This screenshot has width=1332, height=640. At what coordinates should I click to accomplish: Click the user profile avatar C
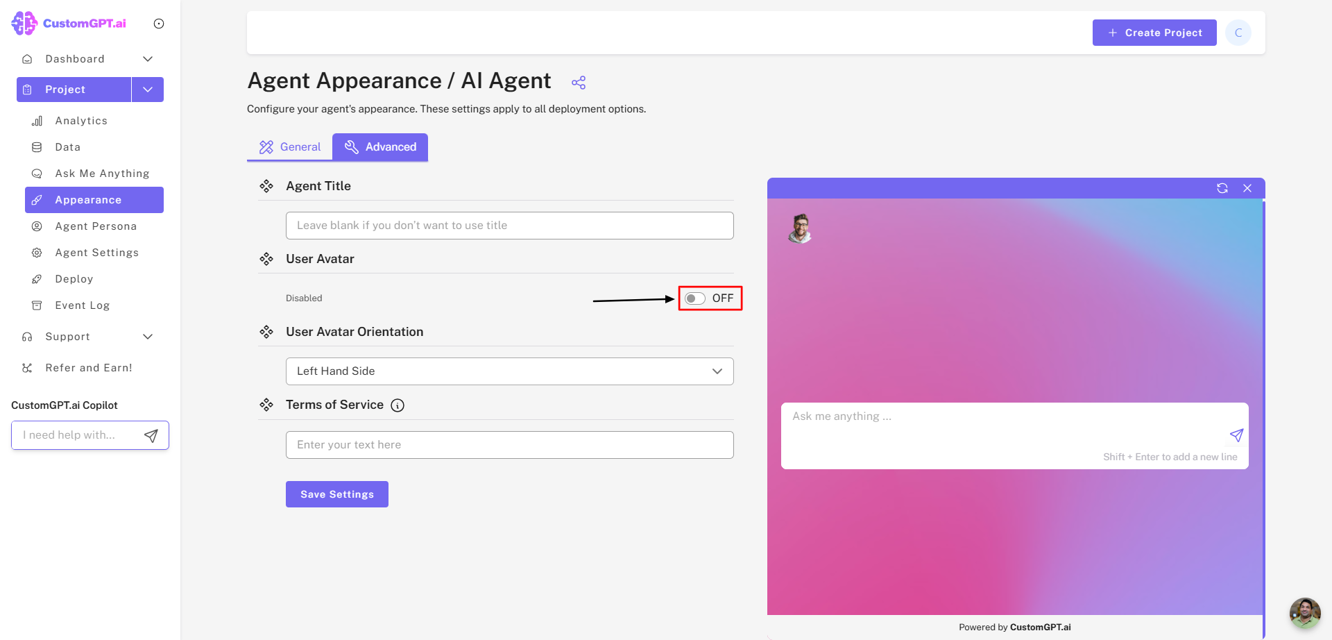click(1238, 33)
